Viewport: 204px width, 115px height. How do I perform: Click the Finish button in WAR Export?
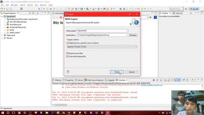click(117, 72)
